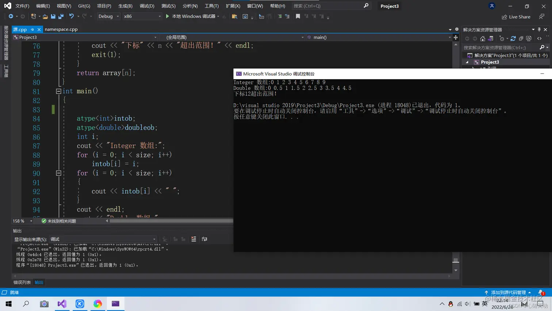This screenshot has height=311, width=552.
Task: Open the notifications bell in the status bar
Action: 541,292
